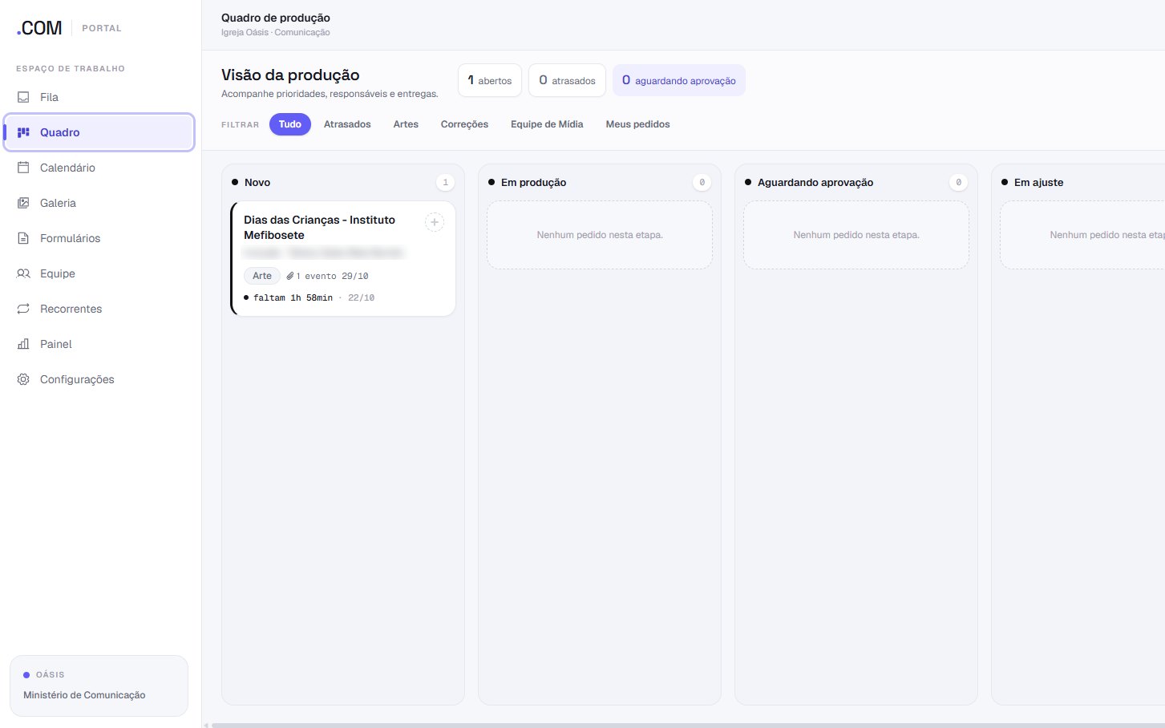Click the Novo column count badge
Screen dimensions: 1165x728
tap(446, 183)
